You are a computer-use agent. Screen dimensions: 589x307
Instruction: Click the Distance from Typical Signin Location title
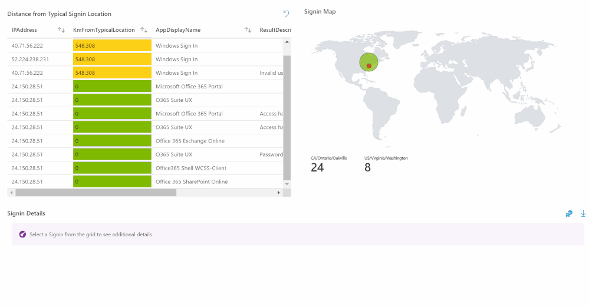tap(60, 14)
